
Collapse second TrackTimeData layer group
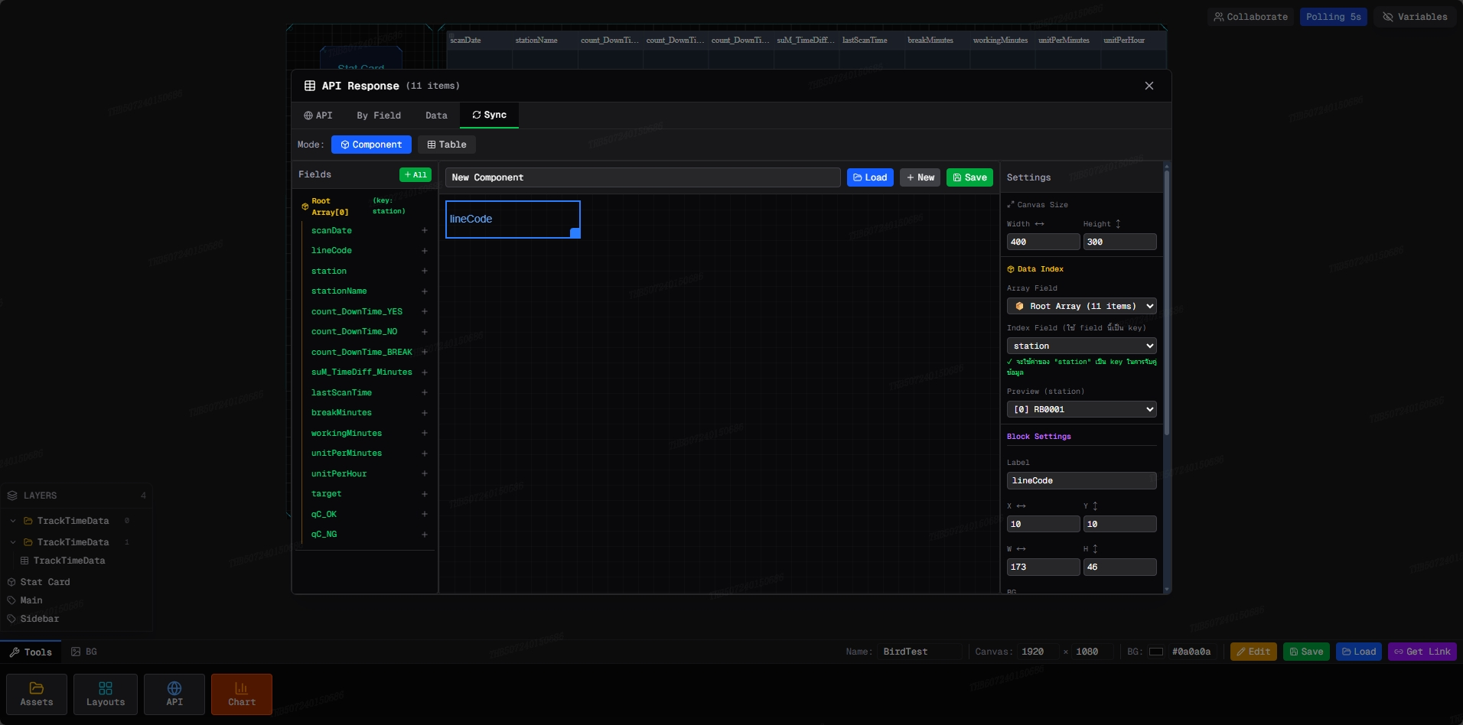(13, 542)
